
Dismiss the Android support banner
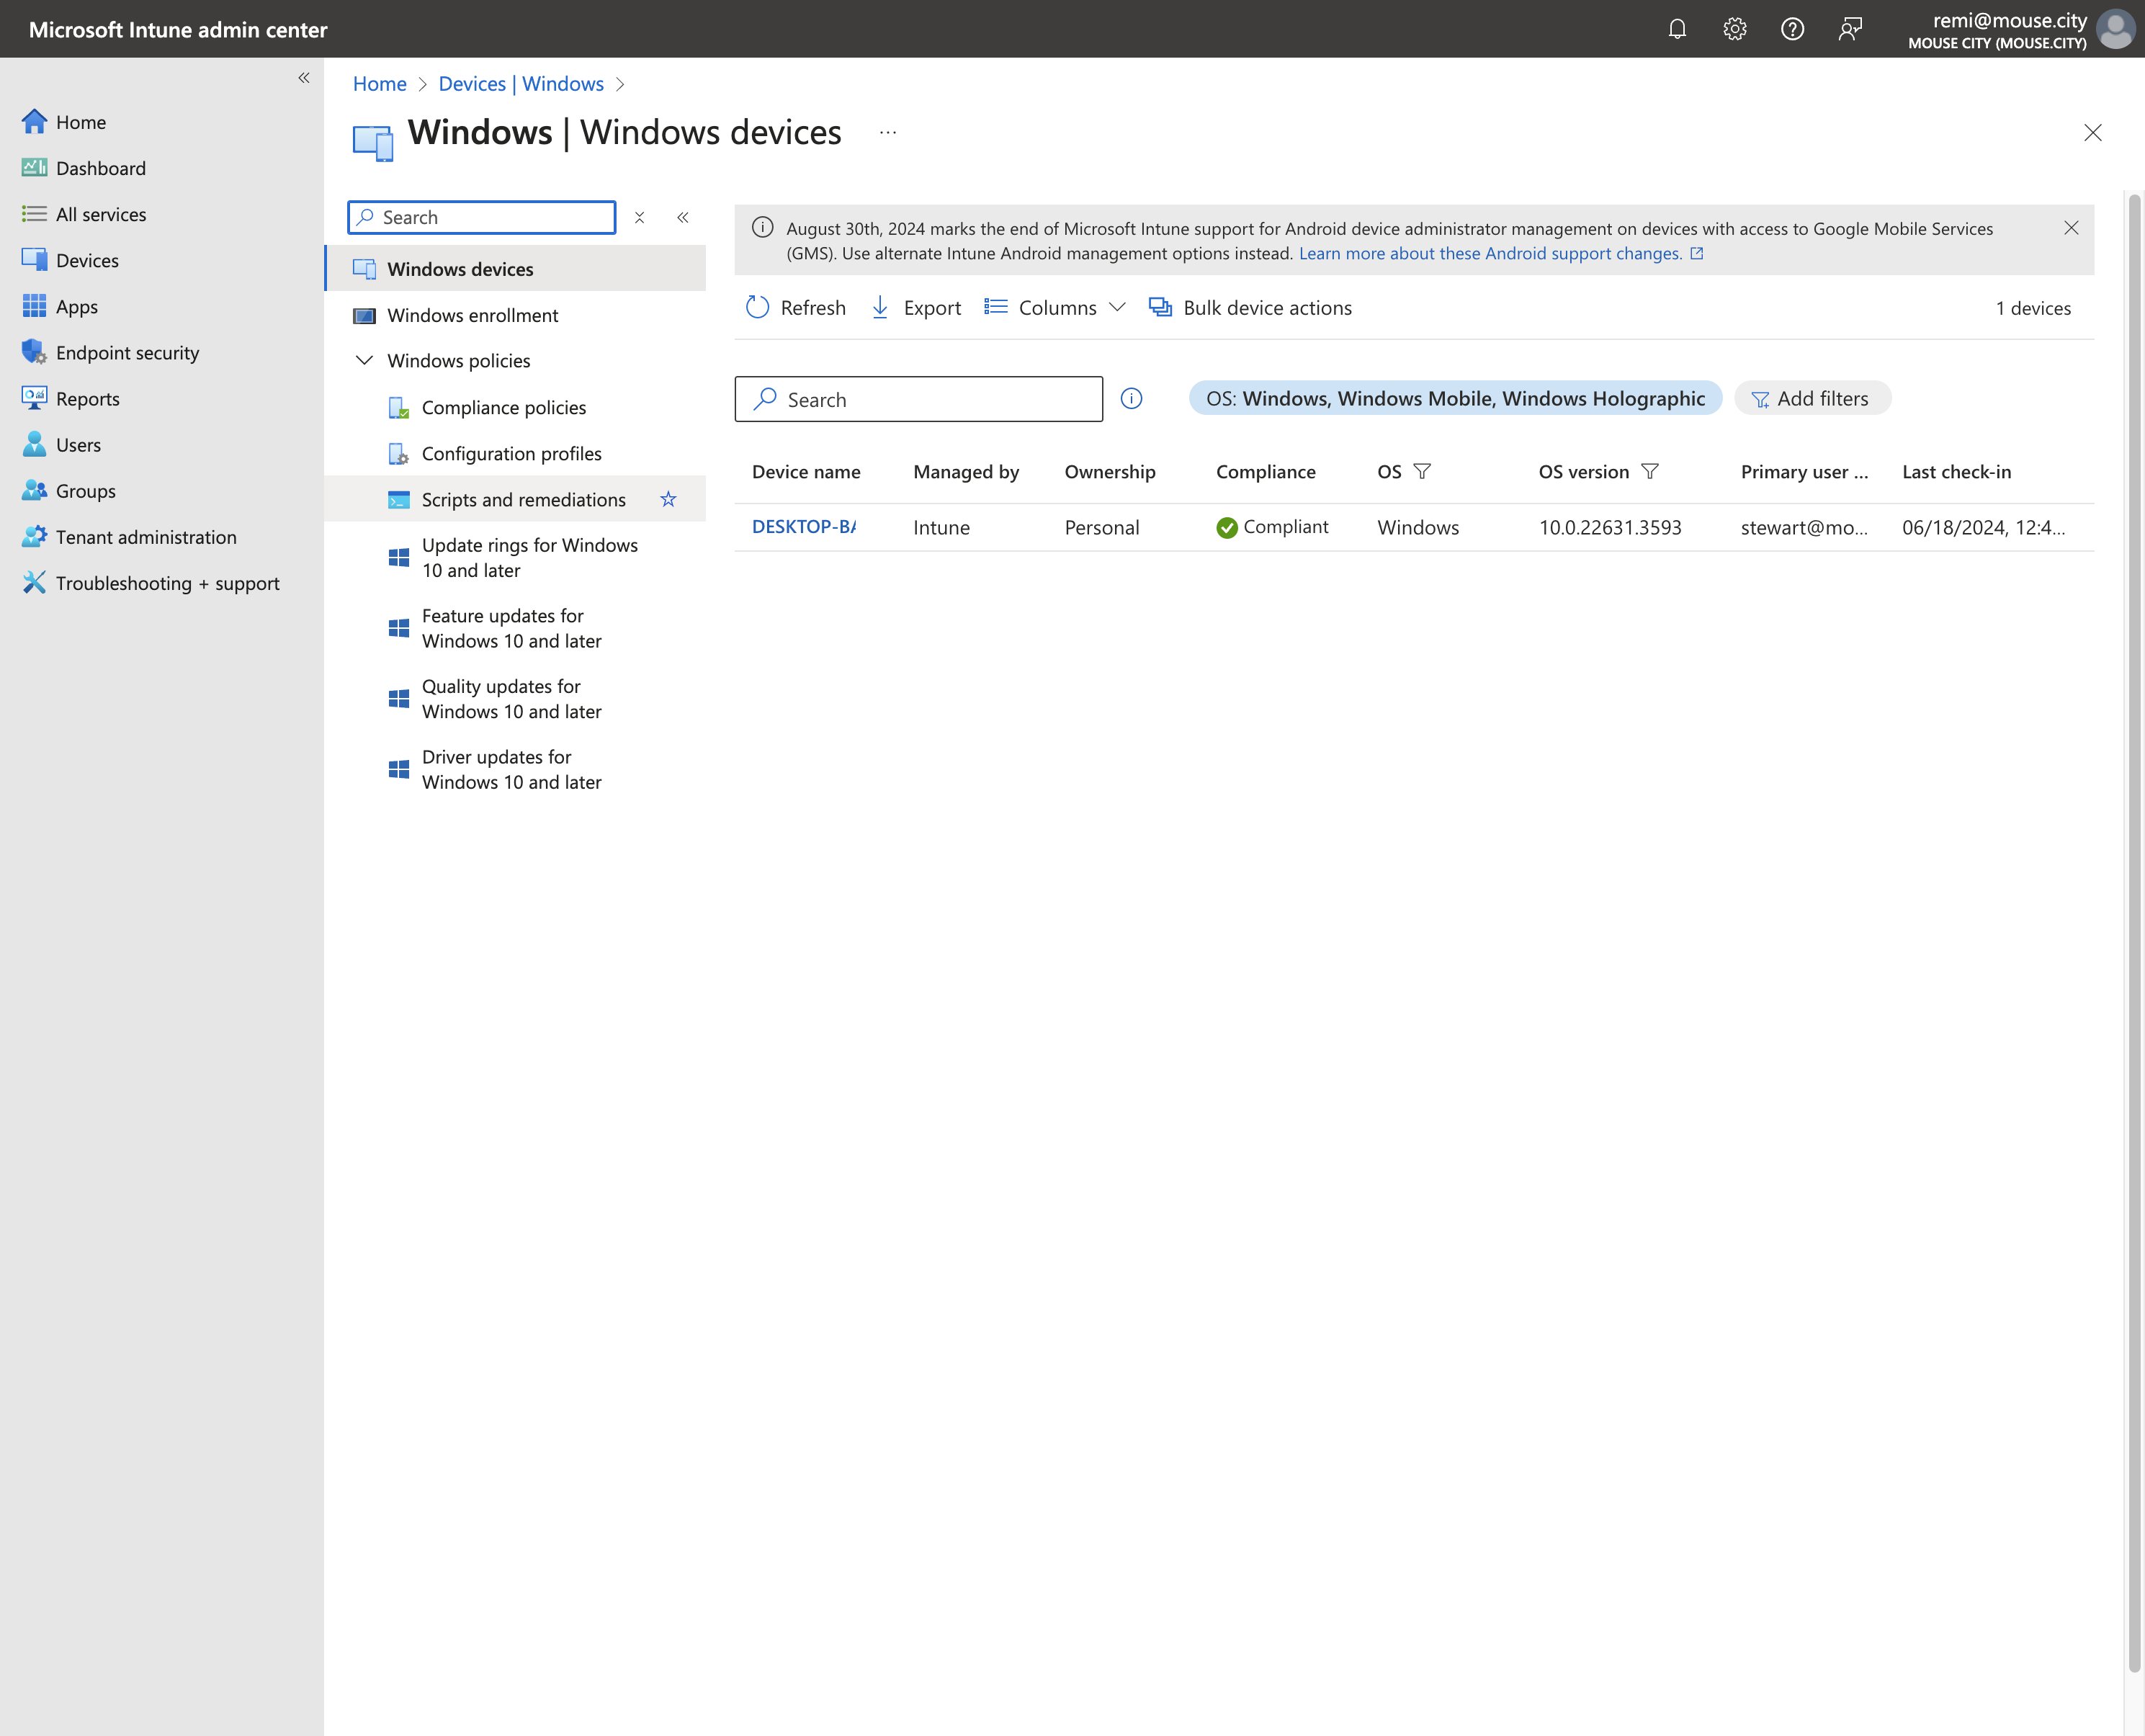[x=2071, y=228]
